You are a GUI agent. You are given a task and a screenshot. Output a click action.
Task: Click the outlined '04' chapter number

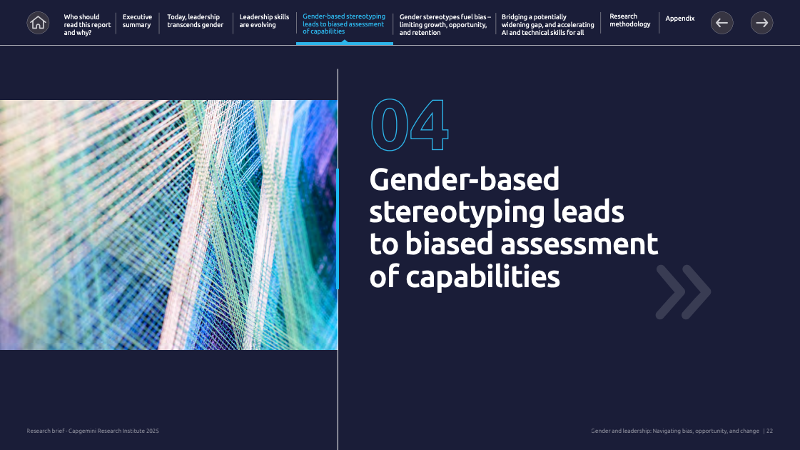409,126
